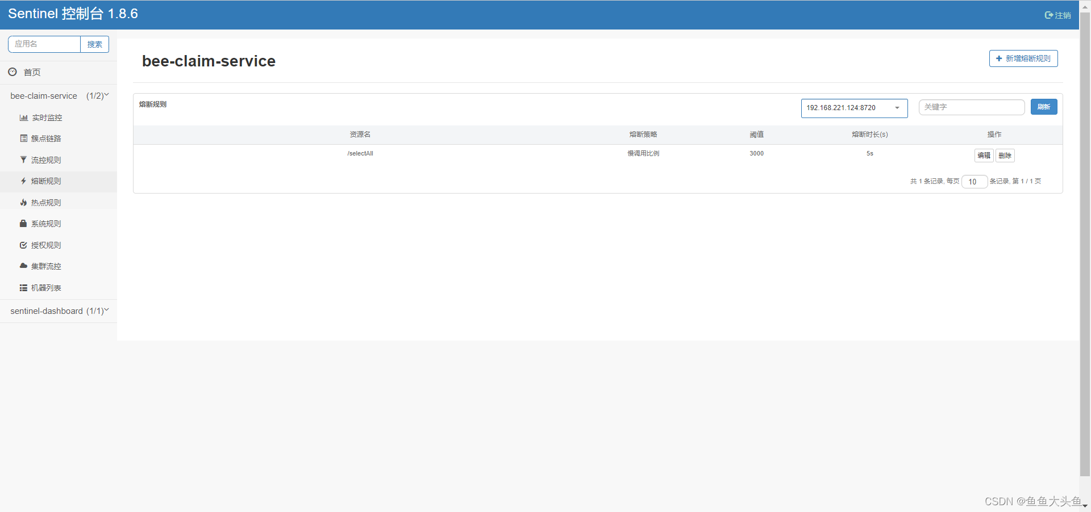Edit the /selectAll rule via 编辑

click(x=984, y=155)
